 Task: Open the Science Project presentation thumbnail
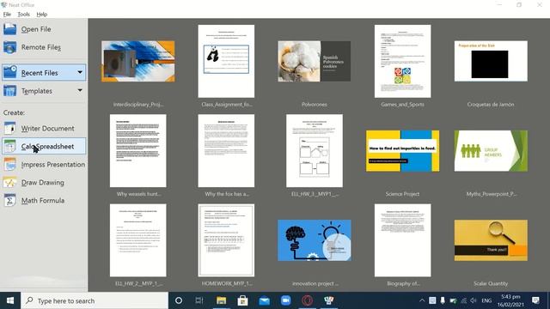[403, 151]
